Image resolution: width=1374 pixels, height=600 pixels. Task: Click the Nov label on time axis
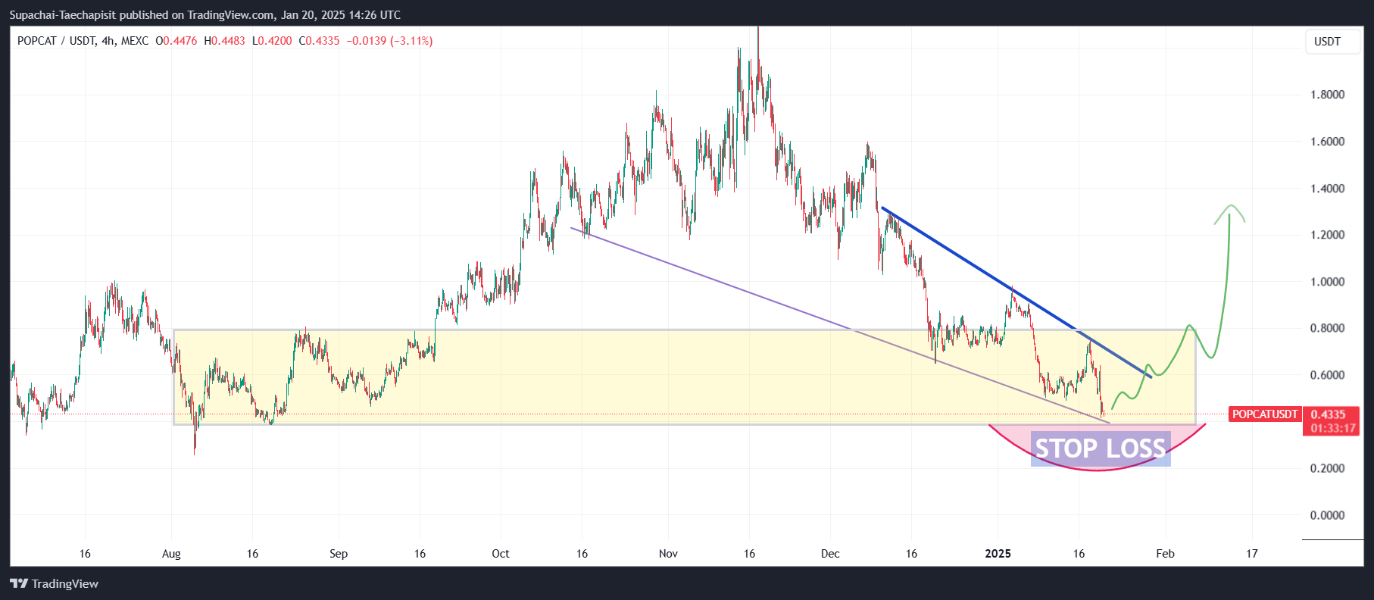pyautogui.click(x=668, y=554)
